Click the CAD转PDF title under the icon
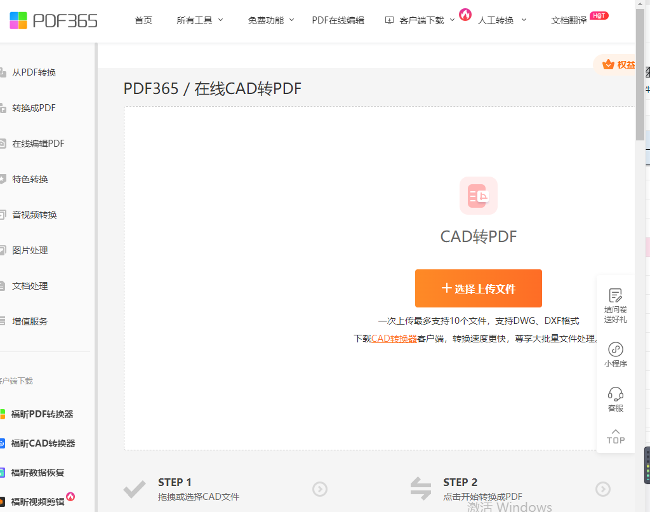 [x=479, y=236]
